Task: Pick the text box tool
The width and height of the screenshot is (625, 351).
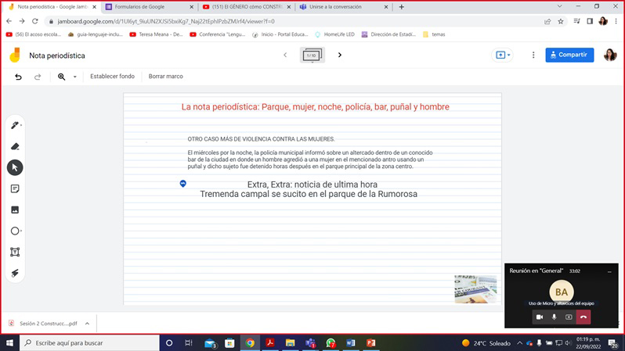Action: point(15,252)
